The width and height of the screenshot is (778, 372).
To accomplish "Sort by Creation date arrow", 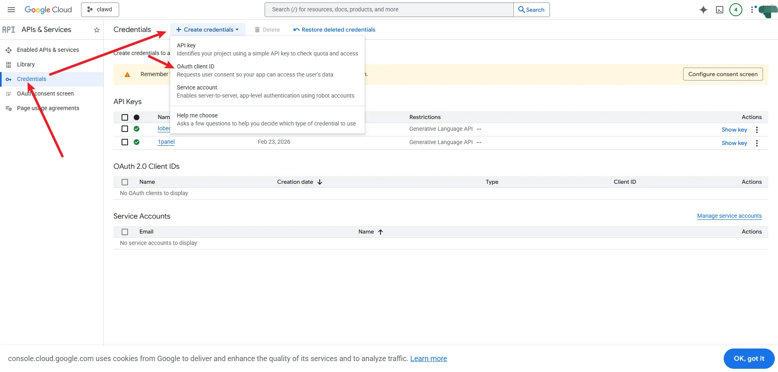I will pos(320,182).
